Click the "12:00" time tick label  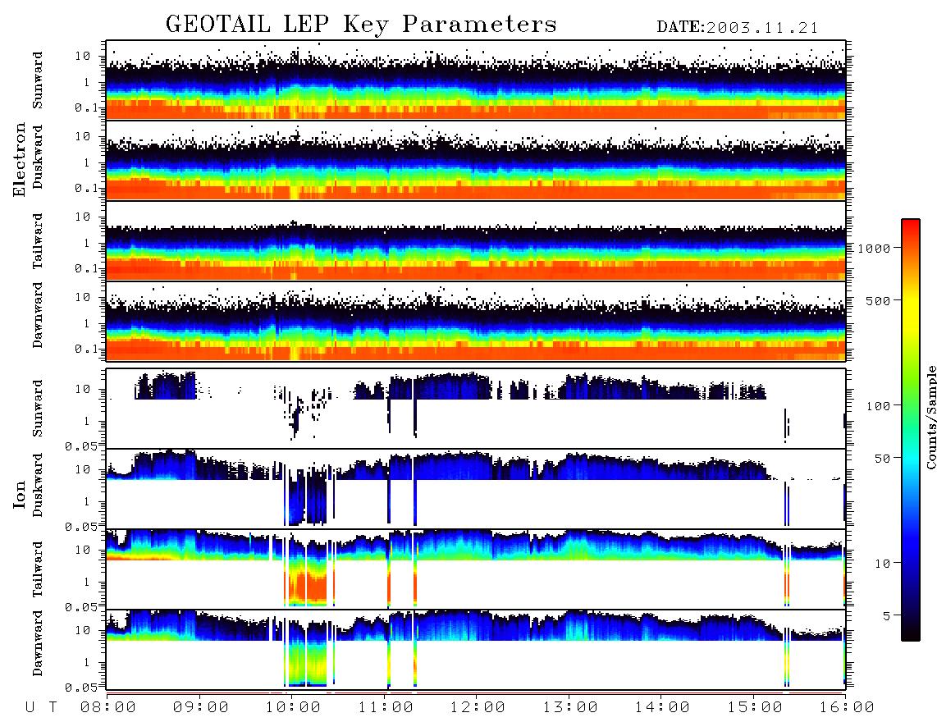478,708
